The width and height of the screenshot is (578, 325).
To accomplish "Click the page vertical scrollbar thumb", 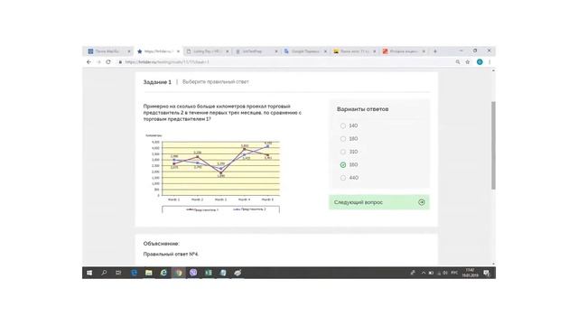I will (493, 145).
